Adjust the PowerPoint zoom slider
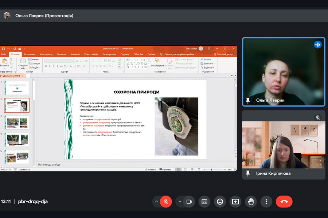328x218 pixels. [212, 169]
